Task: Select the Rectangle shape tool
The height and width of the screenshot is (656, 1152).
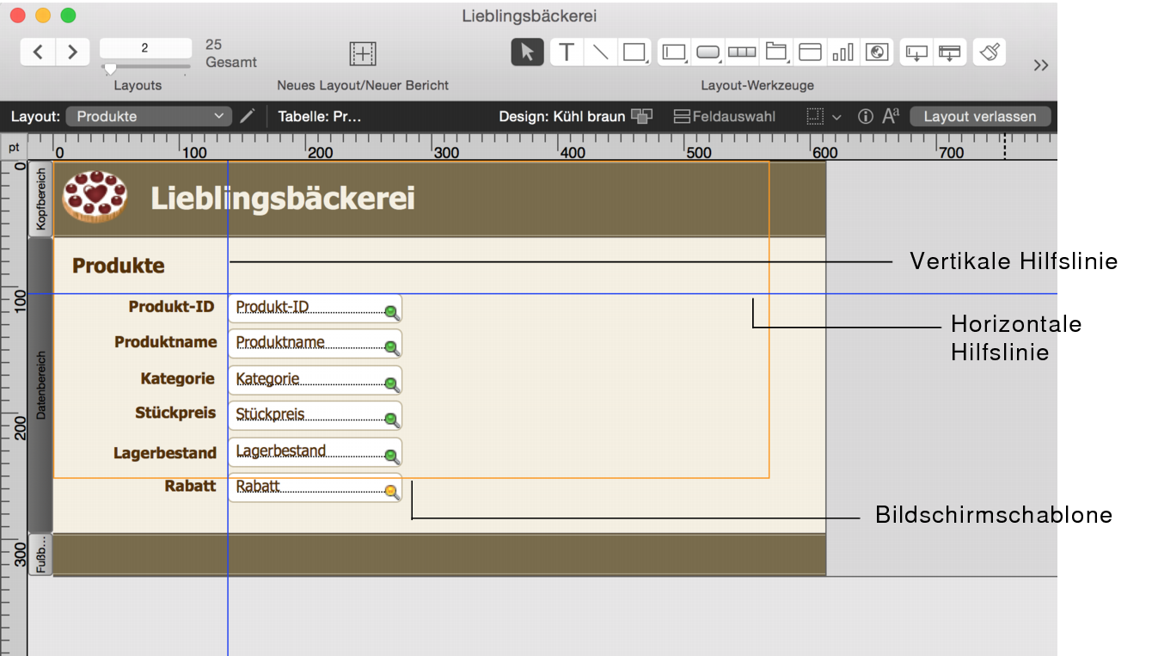Action: (634, 52)
